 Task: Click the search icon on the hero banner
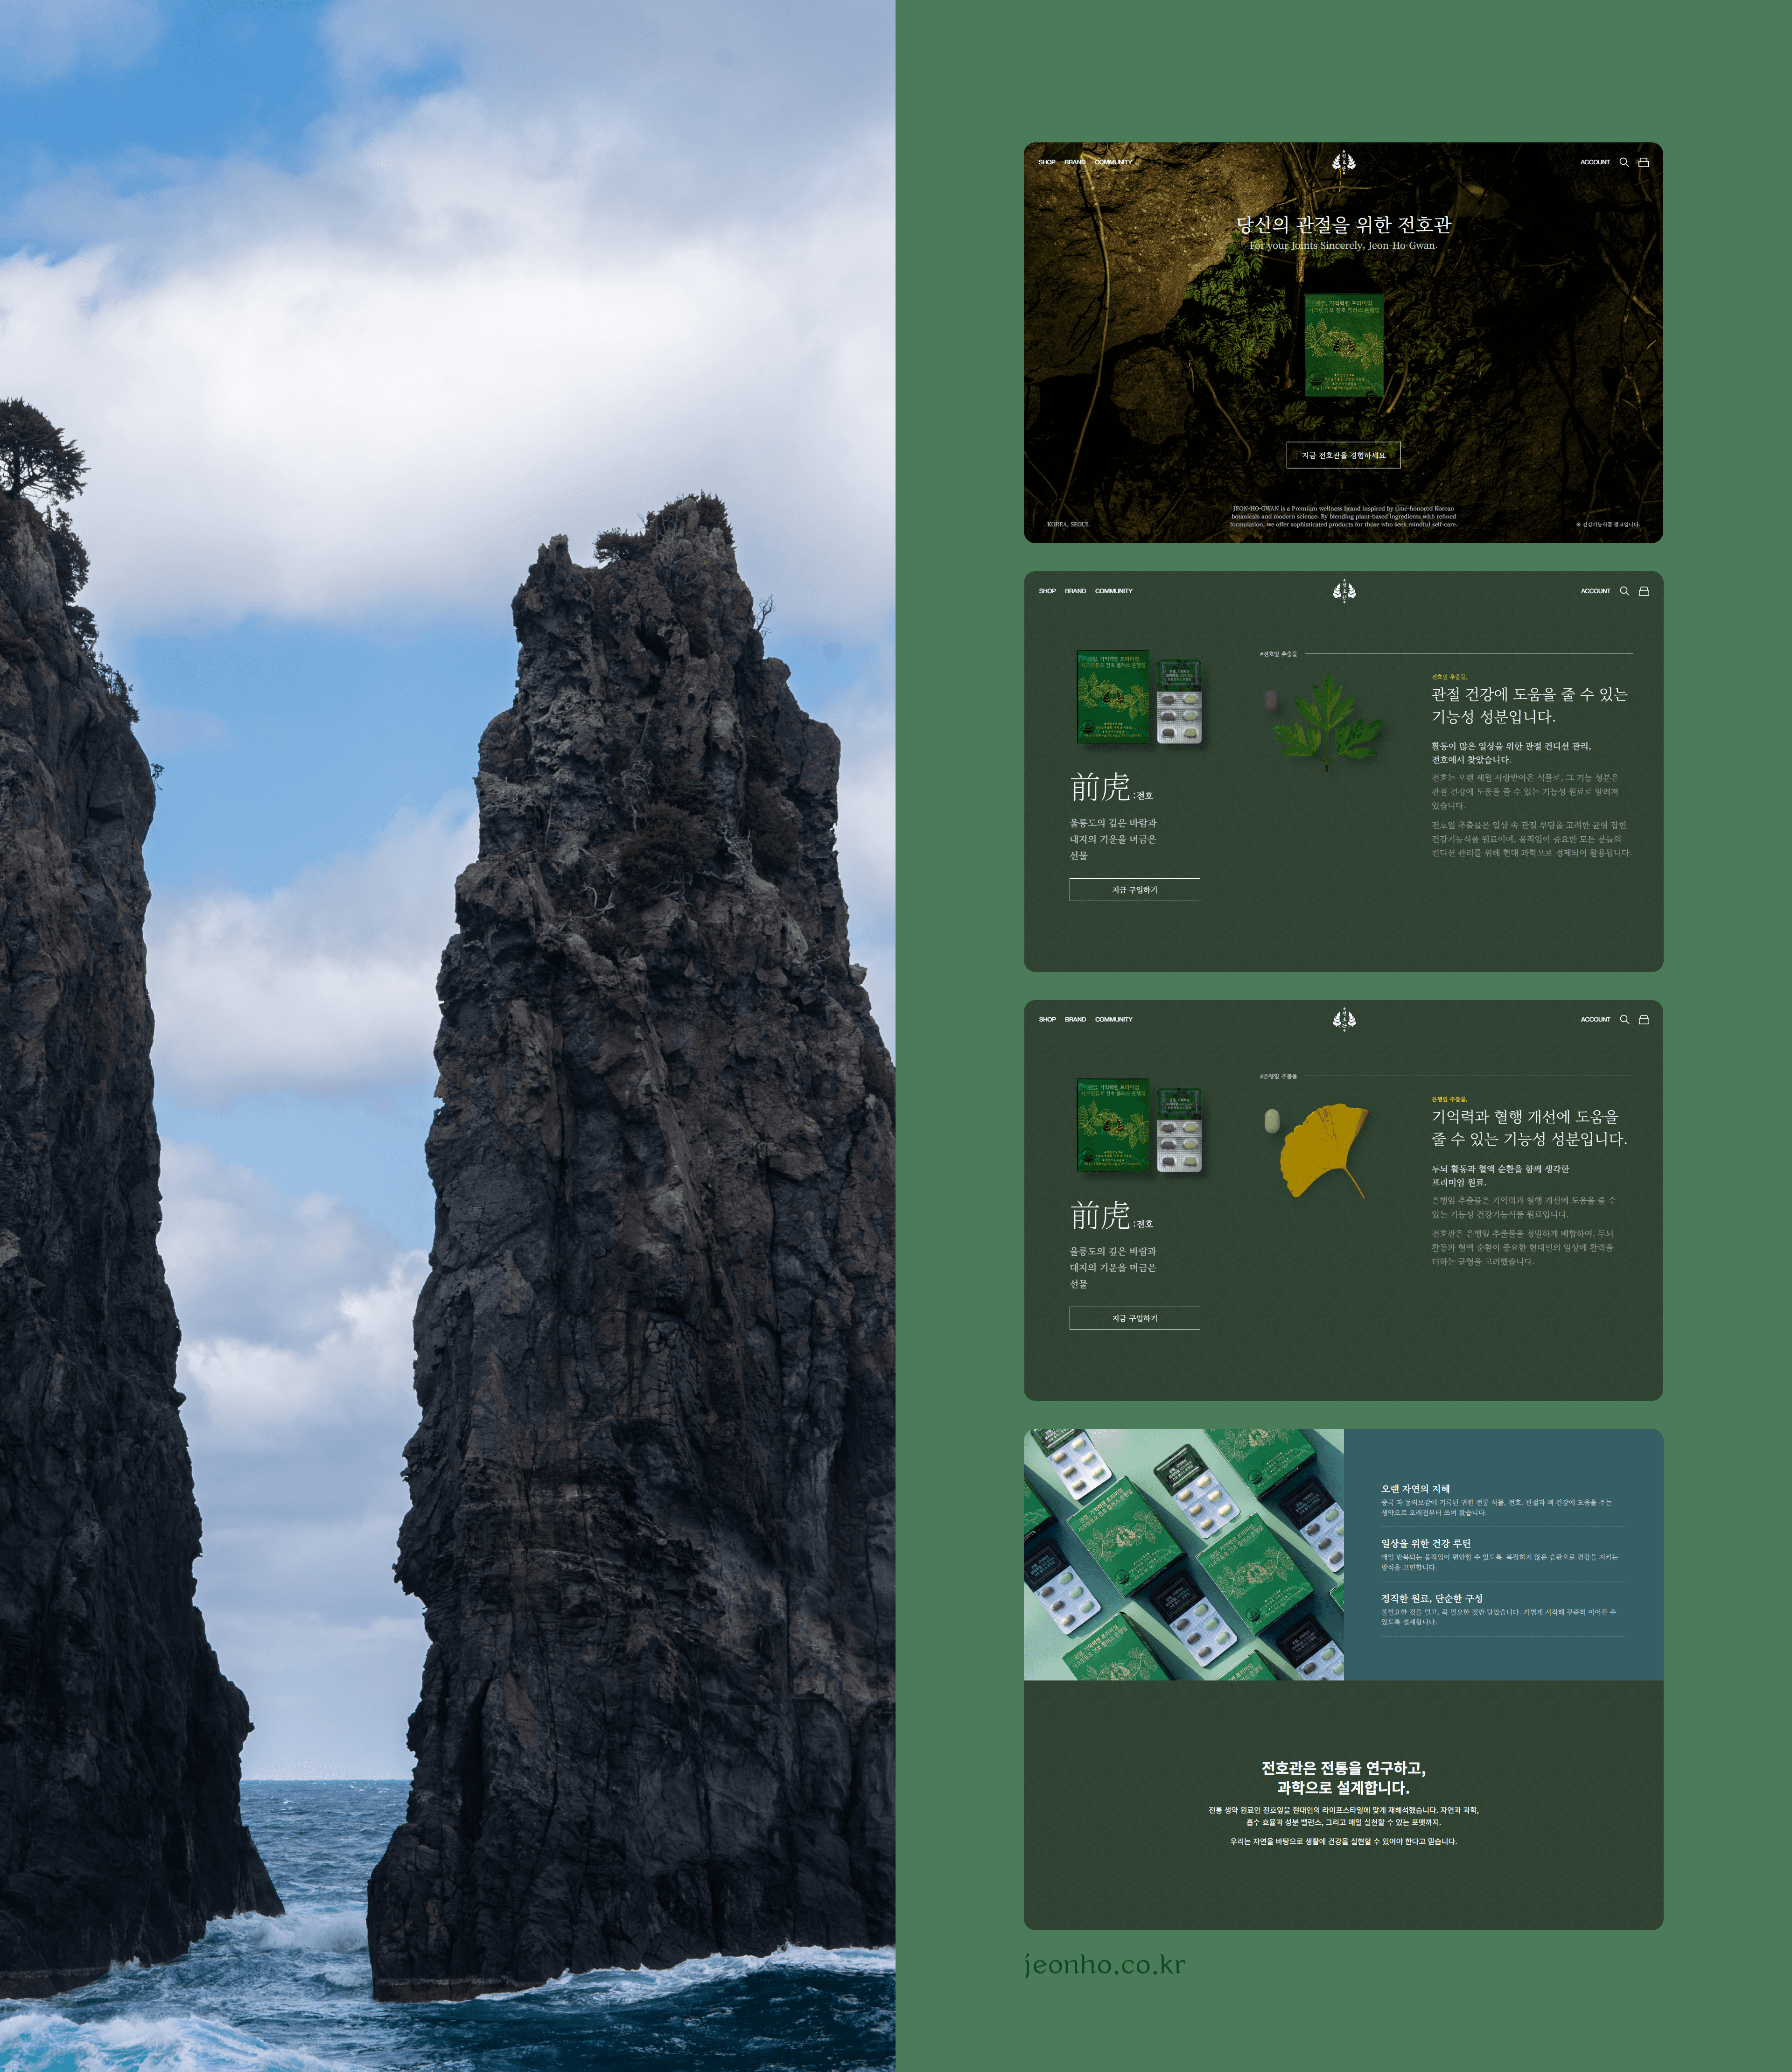pyautogui.click(x=1624, y=162)
